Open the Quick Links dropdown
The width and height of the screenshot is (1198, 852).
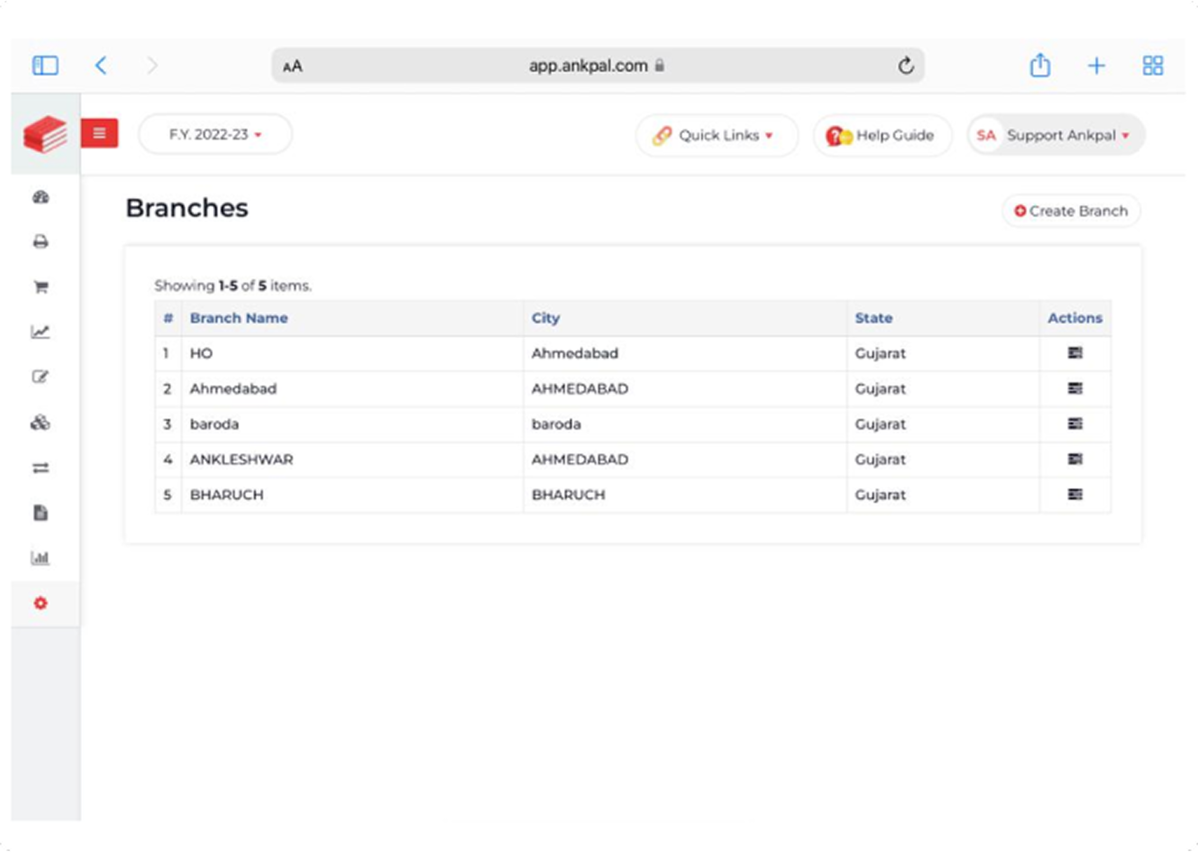[x=717, y=135]
